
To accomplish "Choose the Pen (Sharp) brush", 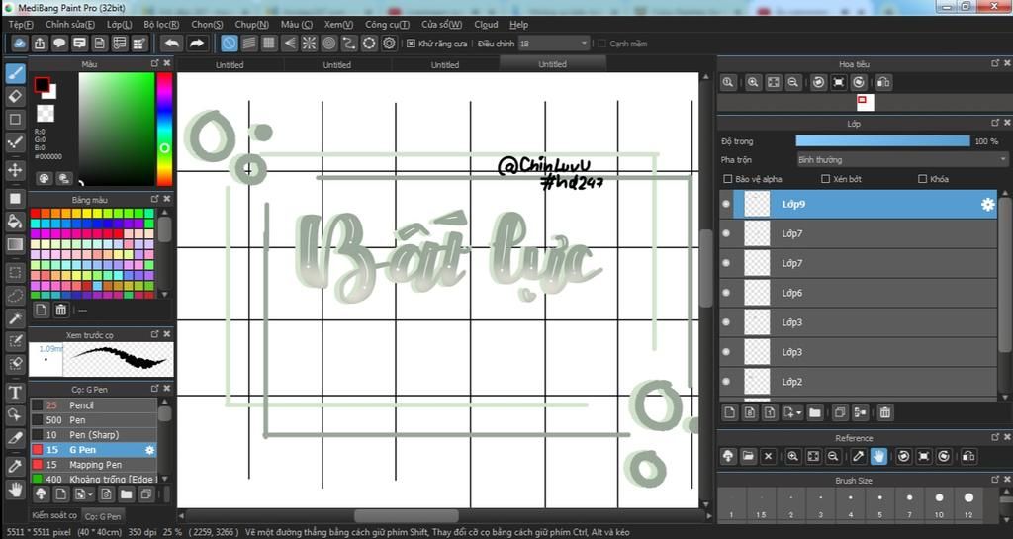I will 94,435.
